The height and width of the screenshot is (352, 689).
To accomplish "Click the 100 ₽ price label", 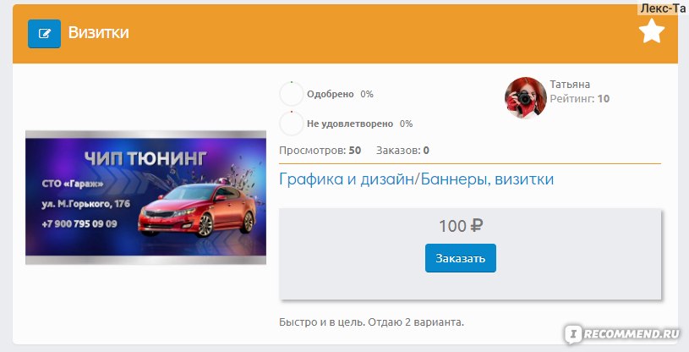I will [x=461, y=226].
